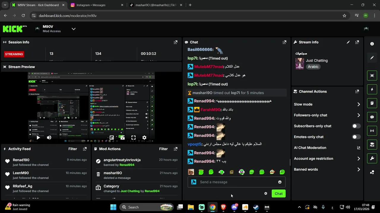Enable Subscribers-only chat toggle
The width and height of the screenshot is (380, 213).
pos(356,126)
